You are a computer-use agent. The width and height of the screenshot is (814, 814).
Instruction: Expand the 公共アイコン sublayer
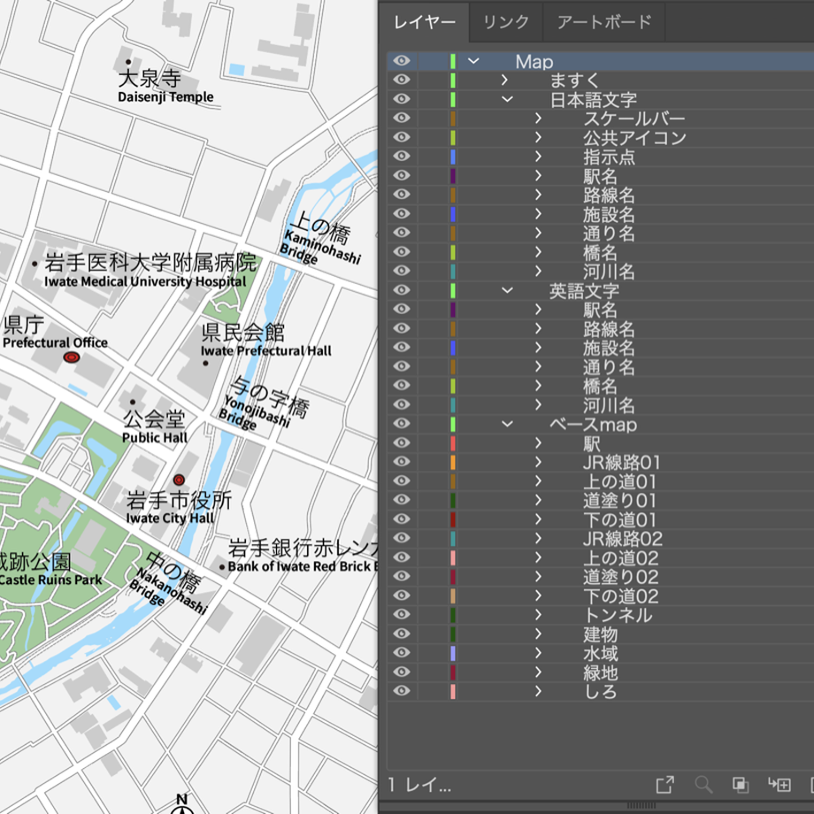click(538, 137)
